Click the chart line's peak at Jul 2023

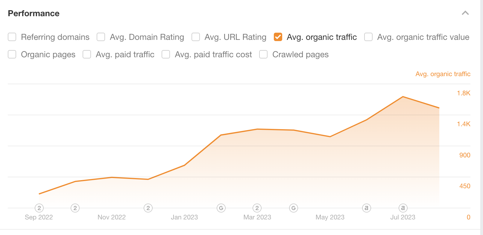[x=403, y=97]
